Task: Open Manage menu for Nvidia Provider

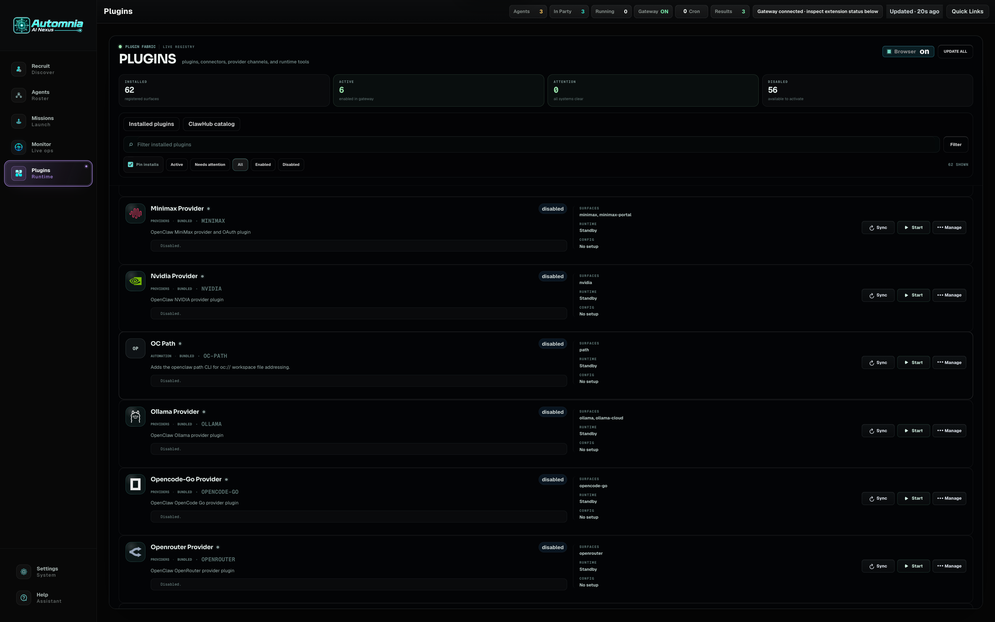Action: point(949,295)
